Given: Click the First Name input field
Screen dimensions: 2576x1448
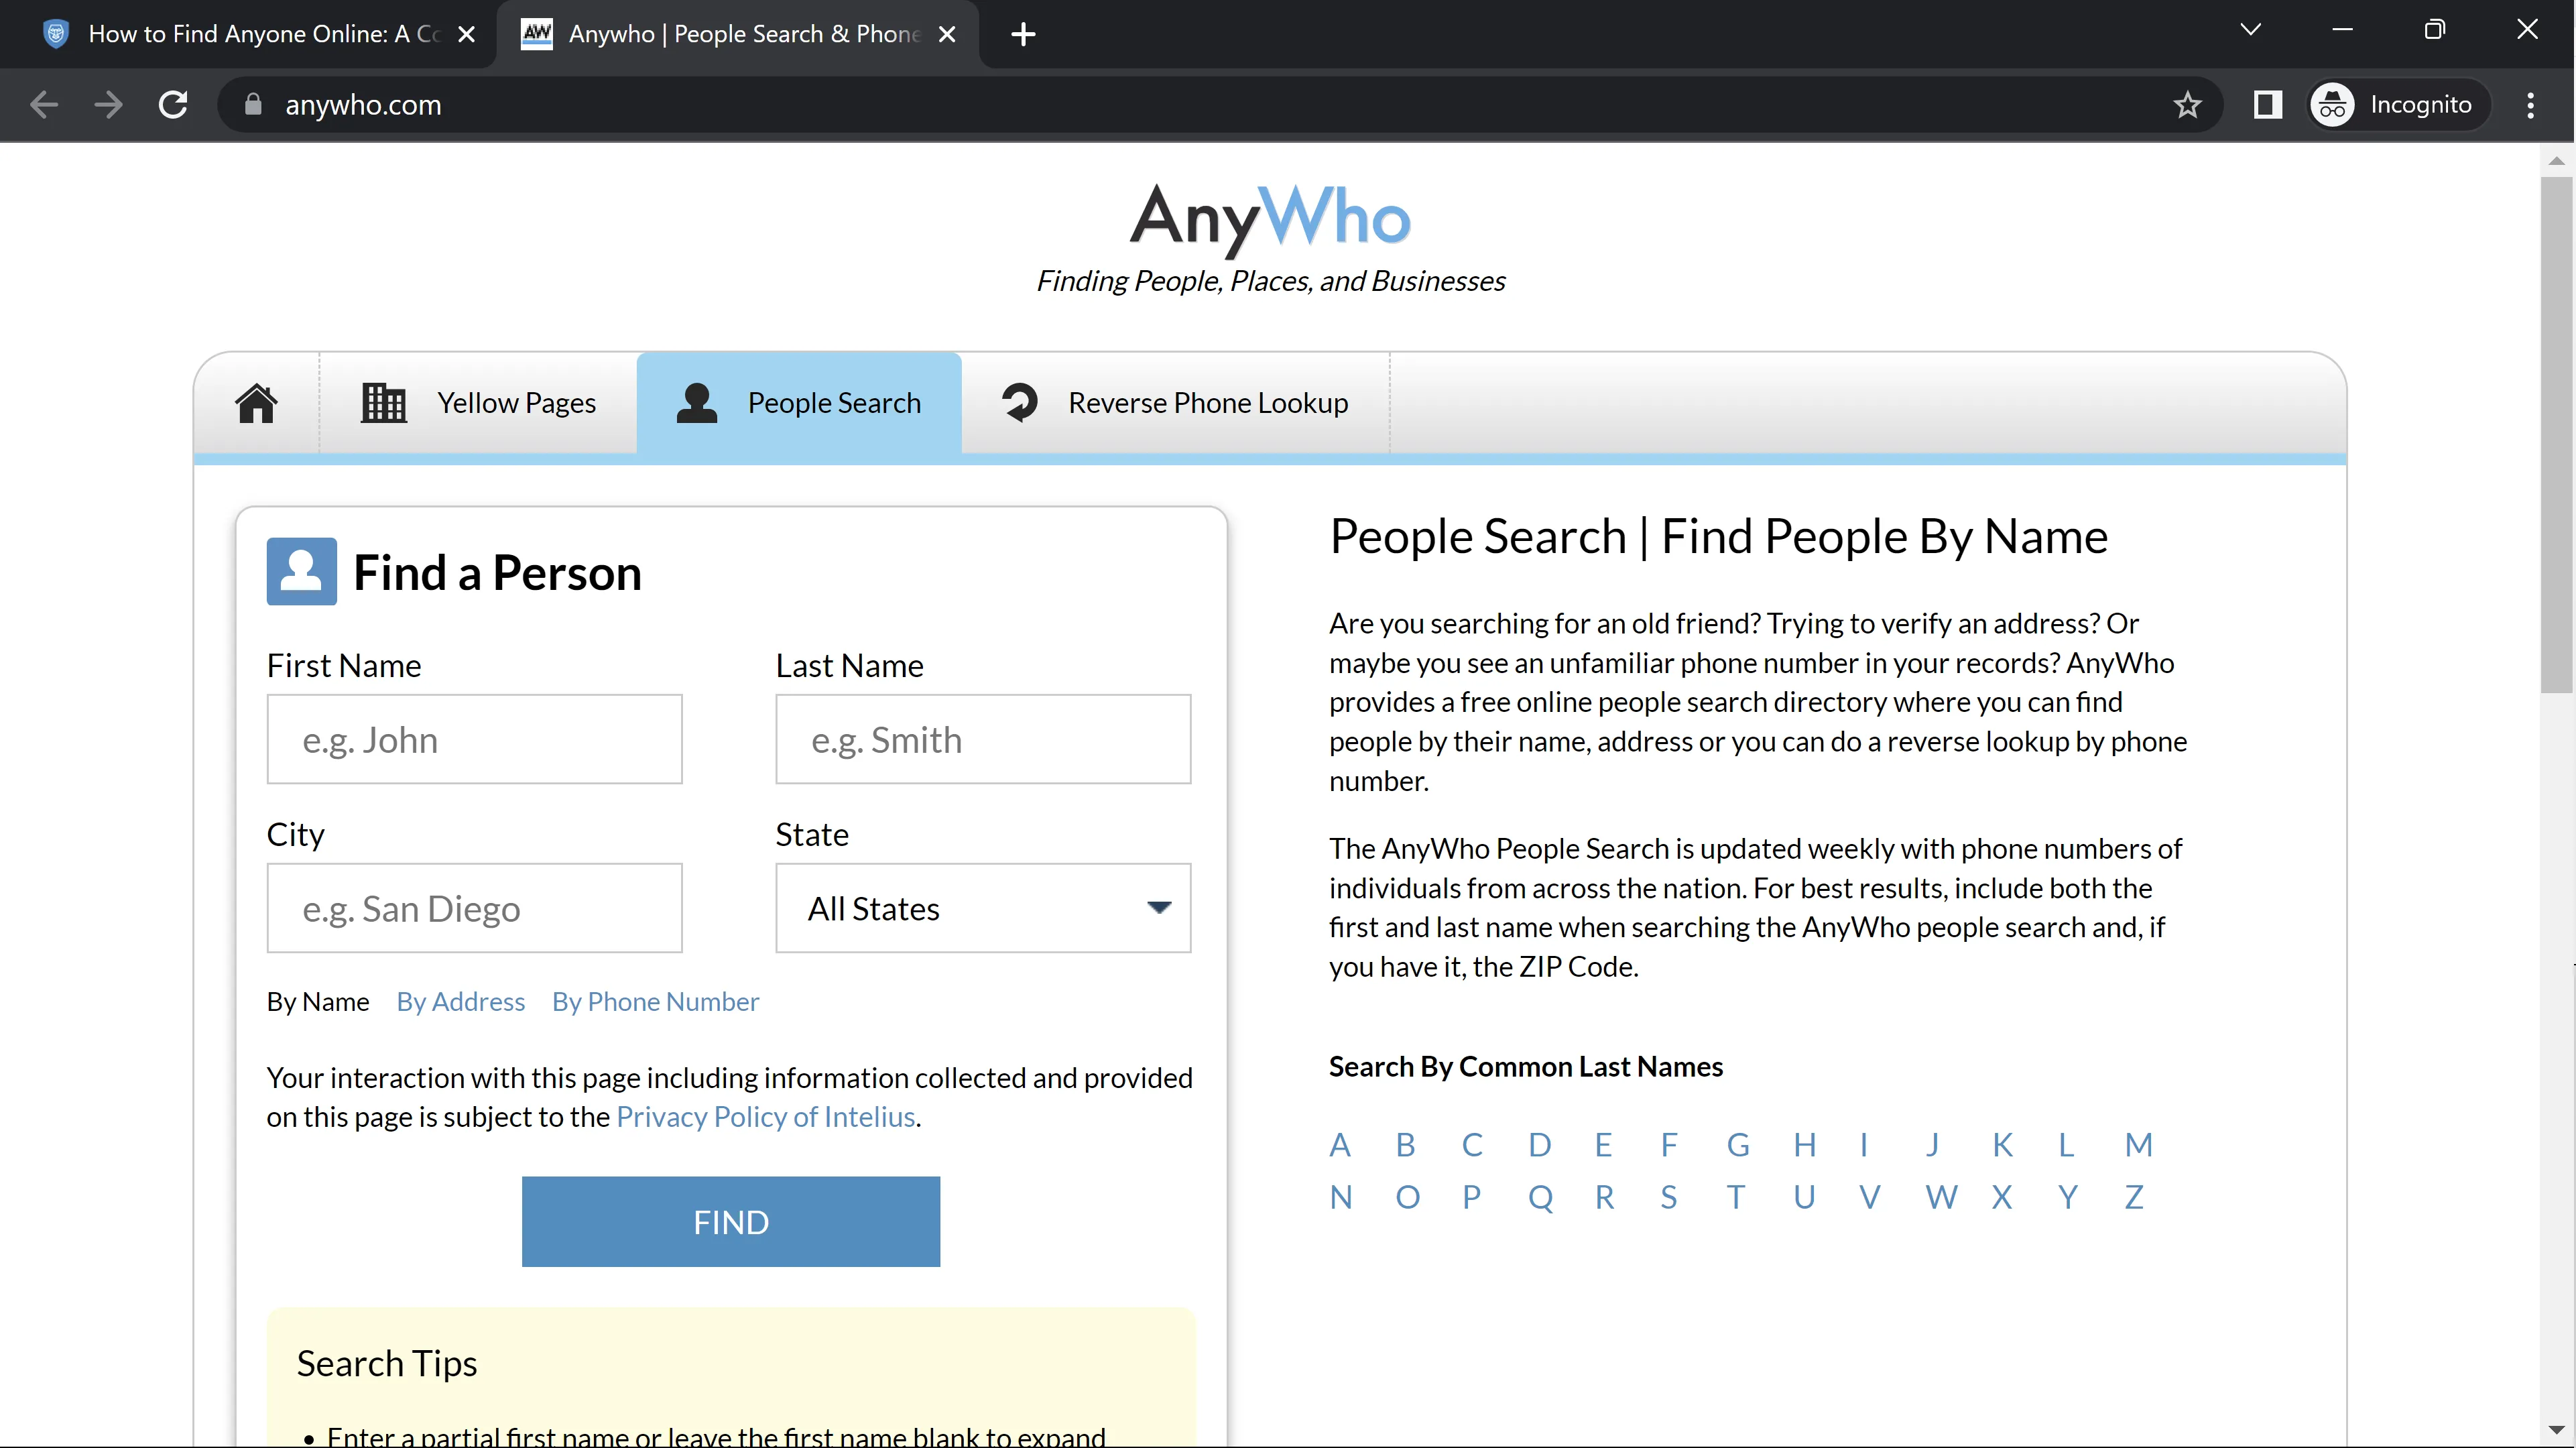Looking at the screenshot, I should coord(474,740).
